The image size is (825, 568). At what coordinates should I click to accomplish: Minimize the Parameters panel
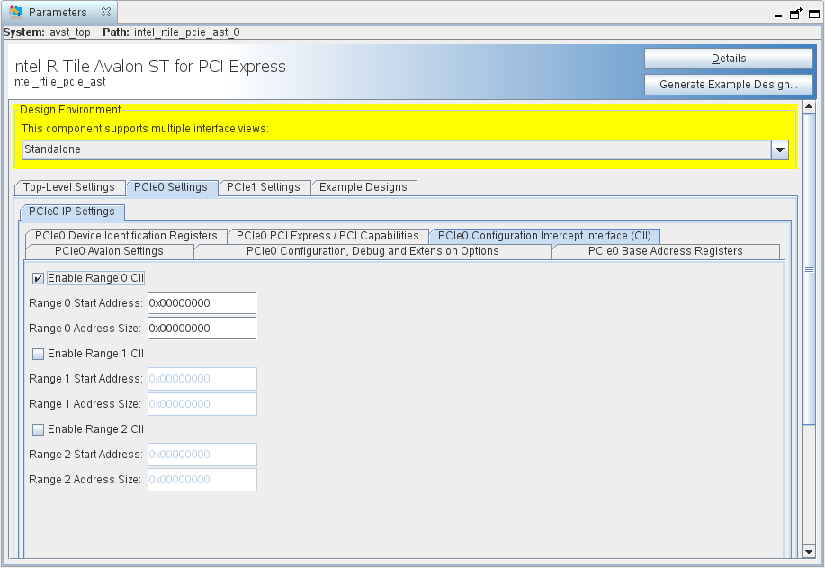point(778,14)
